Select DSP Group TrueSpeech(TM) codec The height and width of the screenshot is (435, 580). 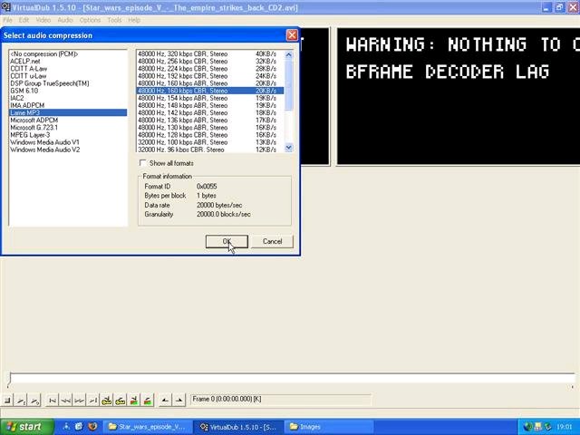[x=68, y=83]
